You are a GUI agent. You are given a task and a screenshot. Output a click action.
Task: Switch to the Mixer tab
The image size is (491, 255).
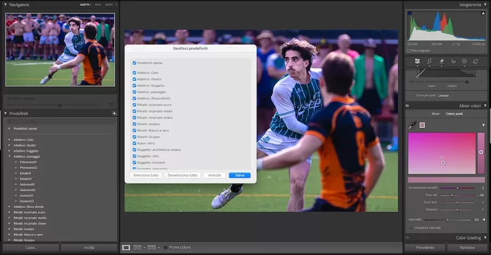[435, 114]
